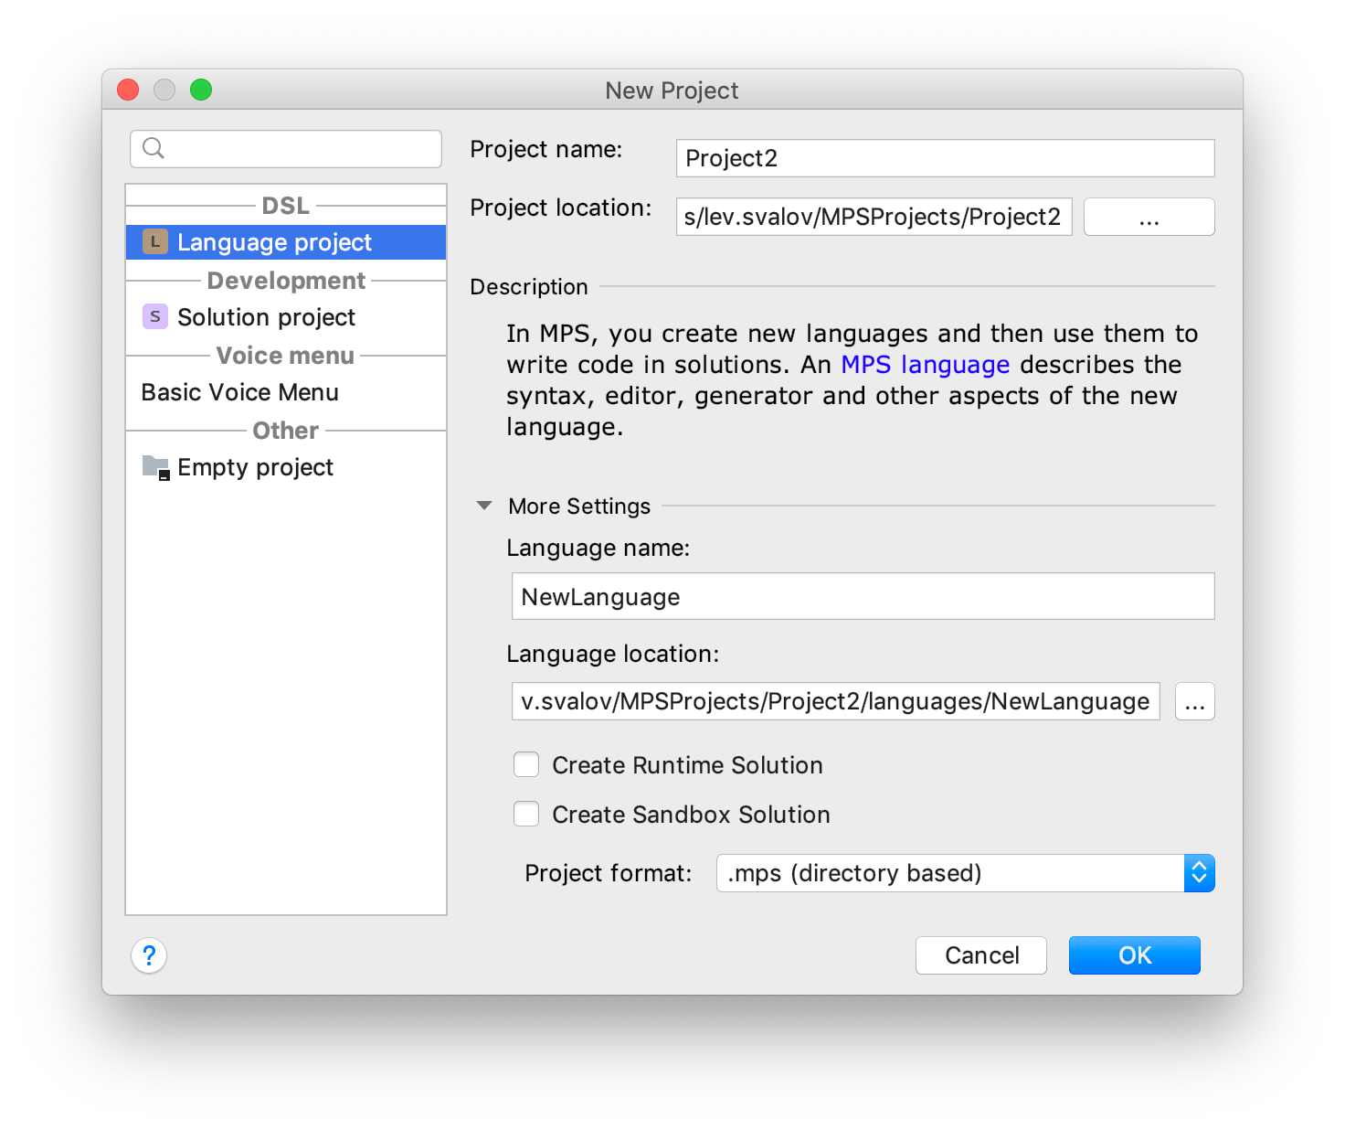Viewport: 1345px width, 1130px height.
Task: Choose Basic Voice Menu template
Action: click(x=286, y=392)
